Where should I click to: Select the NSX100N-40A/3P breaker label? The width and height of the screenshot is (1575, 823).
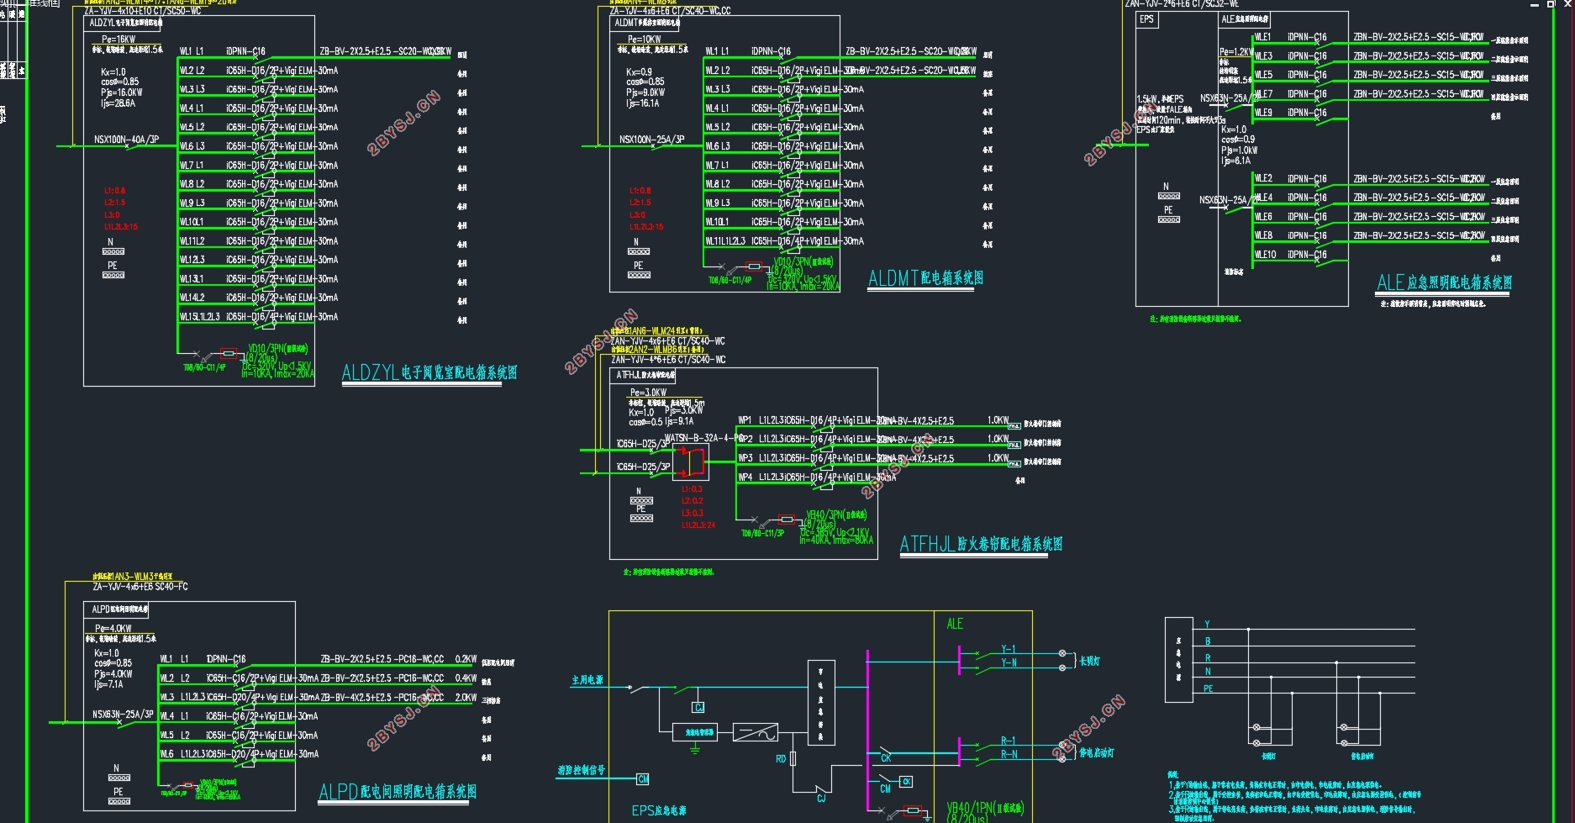(x=126, y=140)
